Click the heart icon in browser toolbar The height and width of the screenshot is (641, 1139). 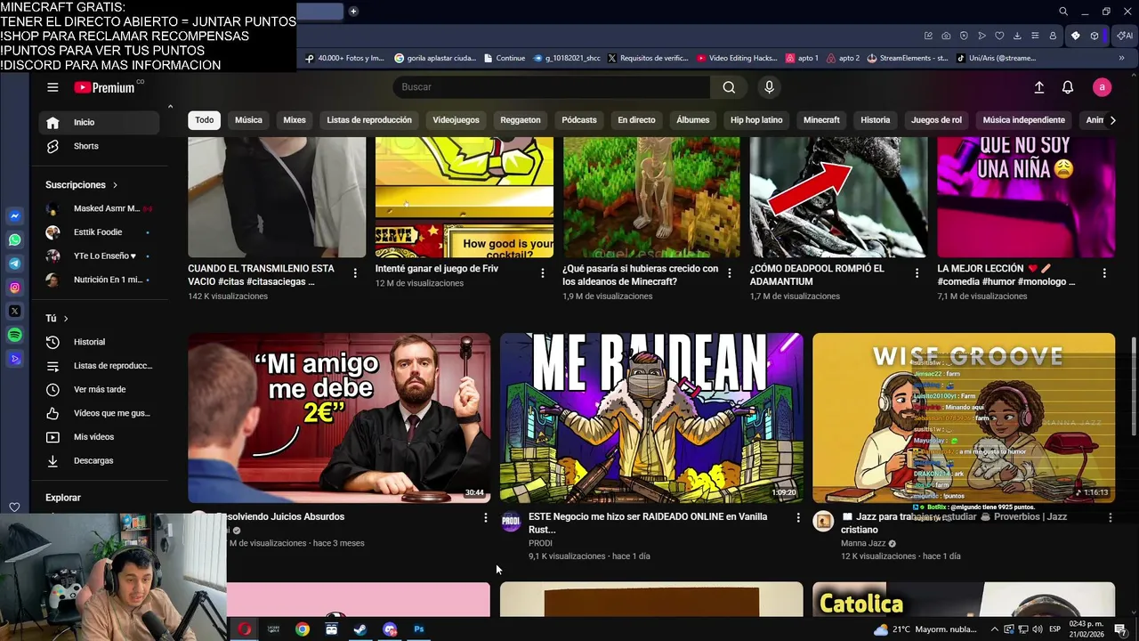click(x=999, y=36)
